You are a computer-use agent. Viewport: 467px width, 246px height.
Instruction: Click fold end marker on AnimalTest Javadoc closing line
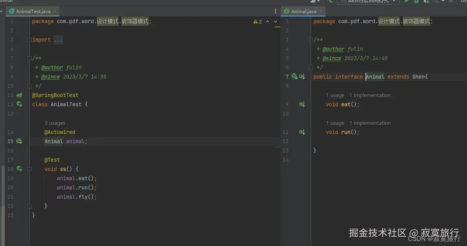(x=29, y=86)
